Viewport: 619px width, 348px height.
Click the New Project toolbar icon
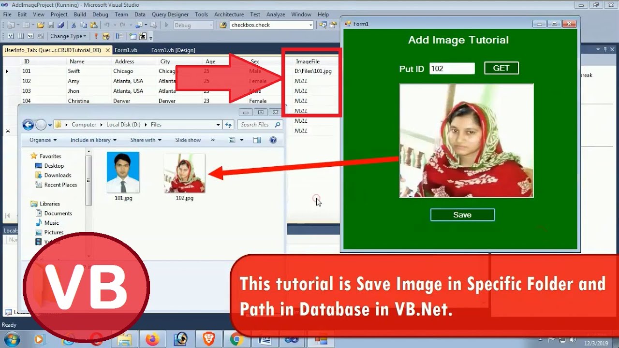(11, 25)
